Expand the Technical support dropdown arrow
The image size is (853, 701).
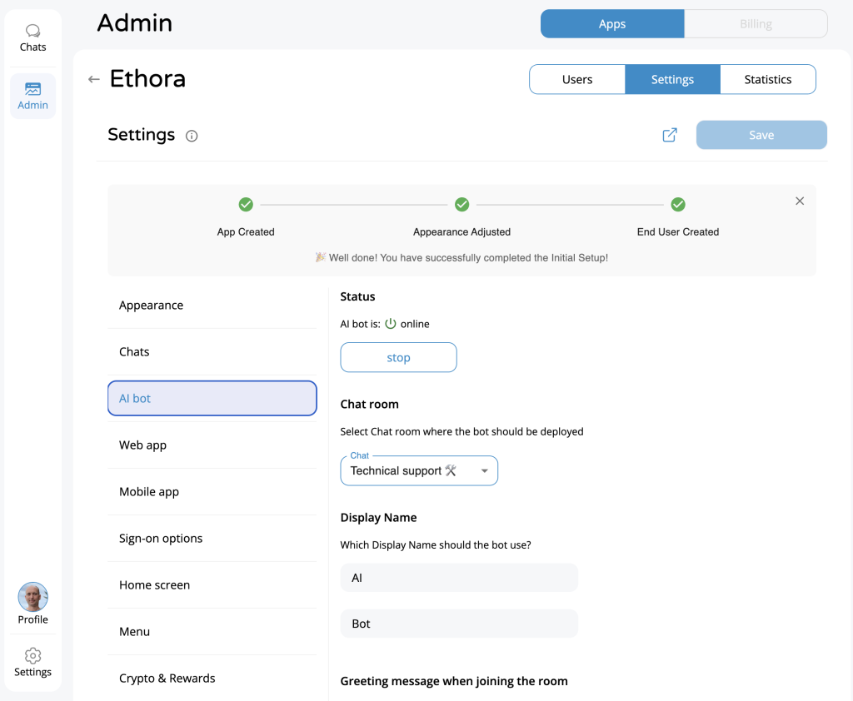pos(484,471)
